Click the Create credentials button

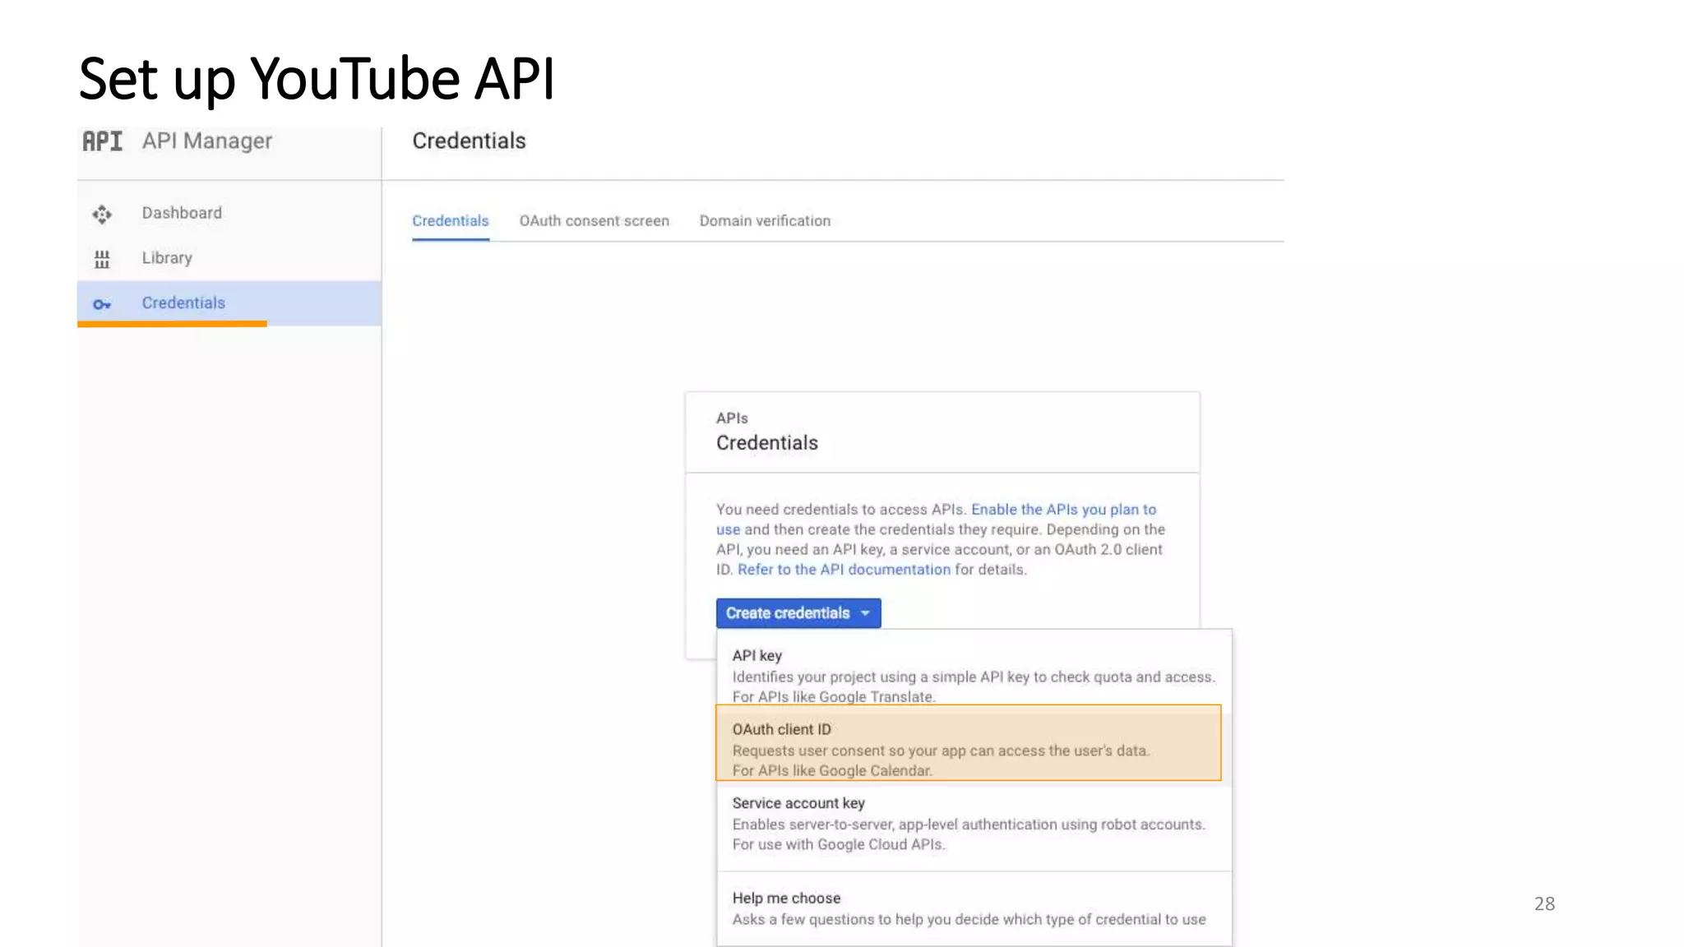(x=798, y=613)
